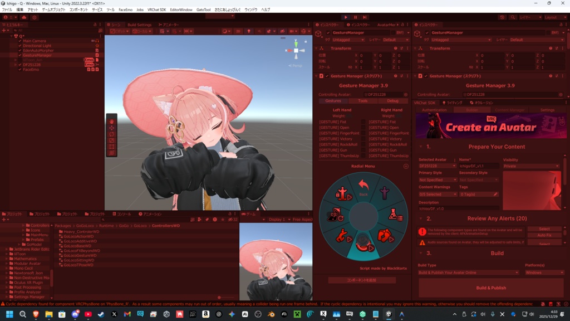This screenshot has height=321, width=570.
Task: Lock the Hierarchy panel
Action: click(95, 25)
